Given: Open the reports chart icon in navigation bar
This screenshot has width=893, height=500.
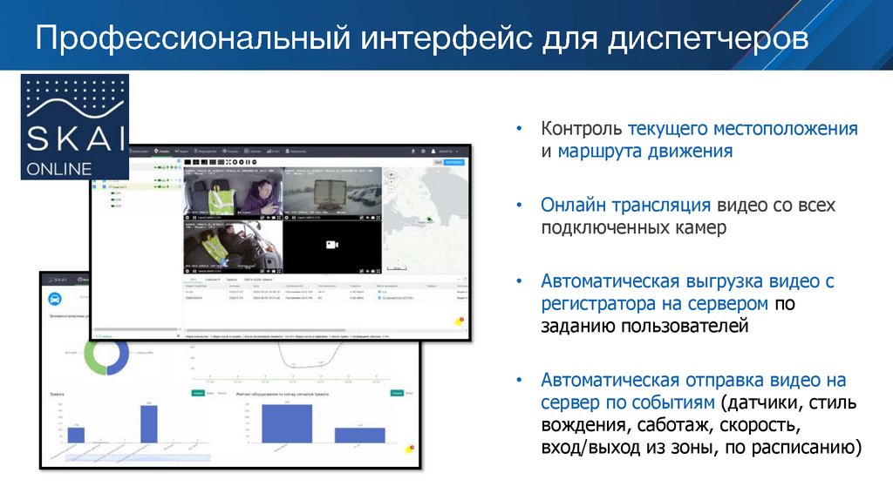Looking at the screenshot, I should tap(269, 152).
